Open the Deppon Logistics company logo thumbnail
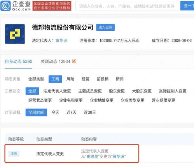The width and height of the screenshot is (194, 167). (15, 34)
